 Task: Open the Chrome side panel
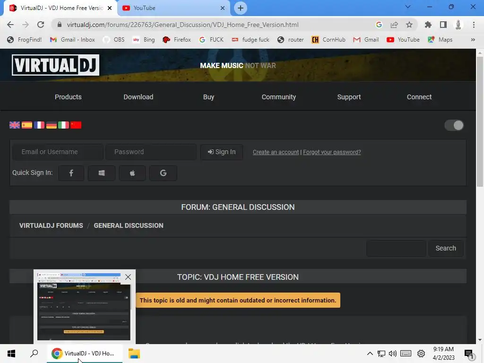[x=443, y=25]
